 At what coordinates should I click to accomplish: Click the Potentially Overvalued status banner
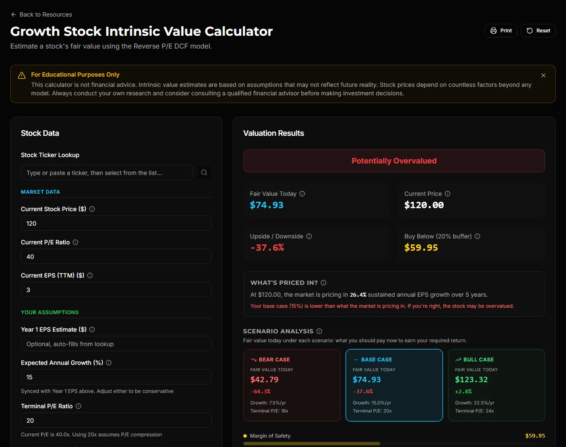tap(394, 161)
